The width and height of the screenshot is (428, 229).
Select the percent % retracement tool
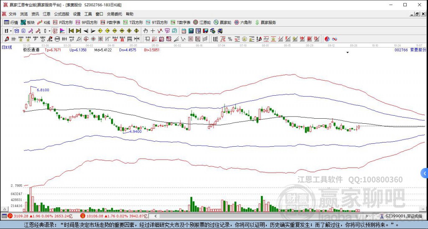coord(230,39)
